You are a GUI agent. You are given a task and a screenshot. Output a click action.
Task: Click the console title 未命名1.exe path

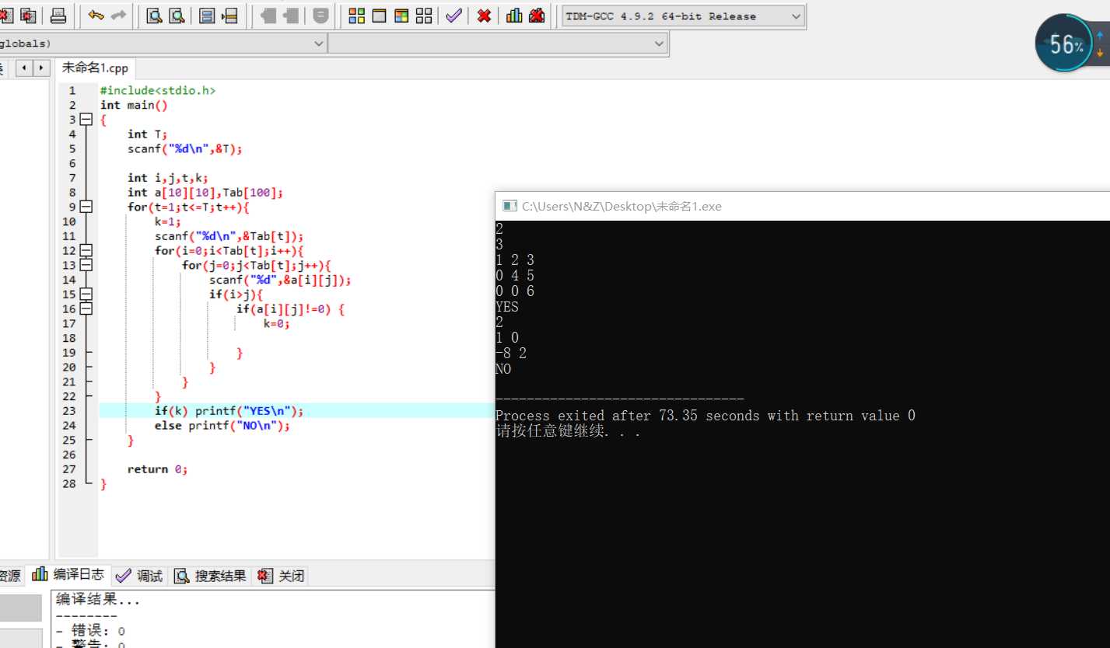(x=622, y=206)
